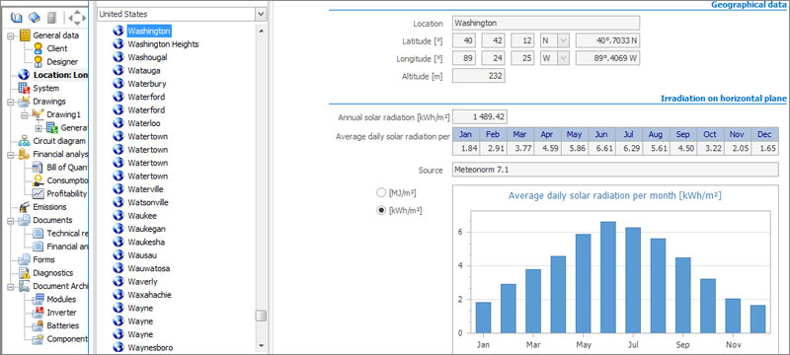Viewport: 790px width, 355px height.
Task: Open the longitude W hemisphere dropdown
Action: click(x=563, y=58)
